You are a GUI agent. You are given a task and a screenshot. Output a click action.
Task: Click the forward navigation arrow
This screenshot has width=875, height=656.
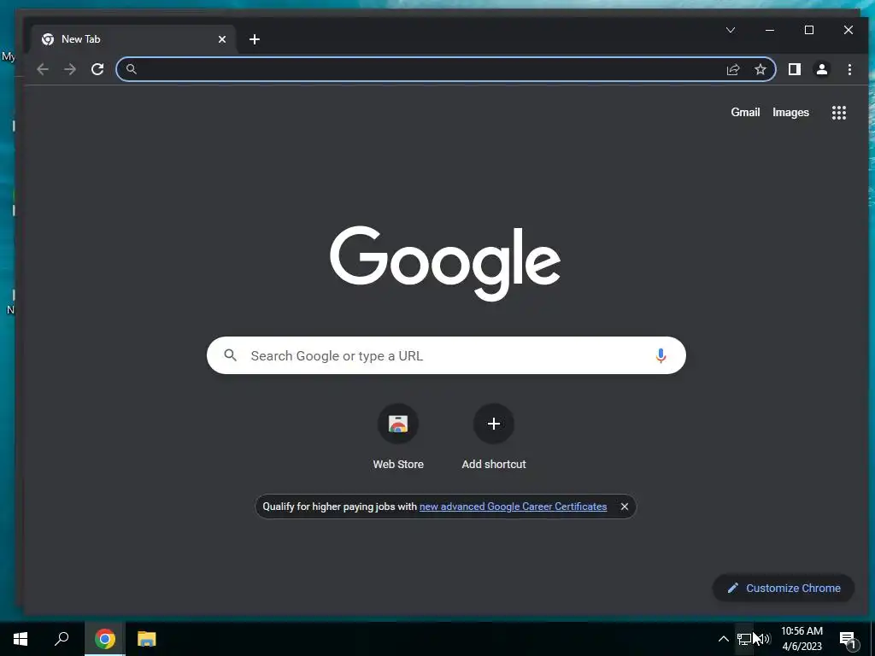point(70,69)
